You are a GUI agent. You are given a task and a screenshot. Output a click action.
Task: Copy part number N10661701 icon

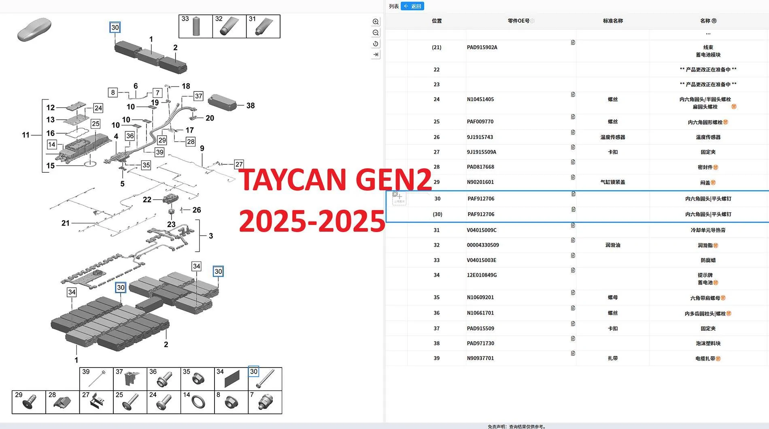pos(573,308)
